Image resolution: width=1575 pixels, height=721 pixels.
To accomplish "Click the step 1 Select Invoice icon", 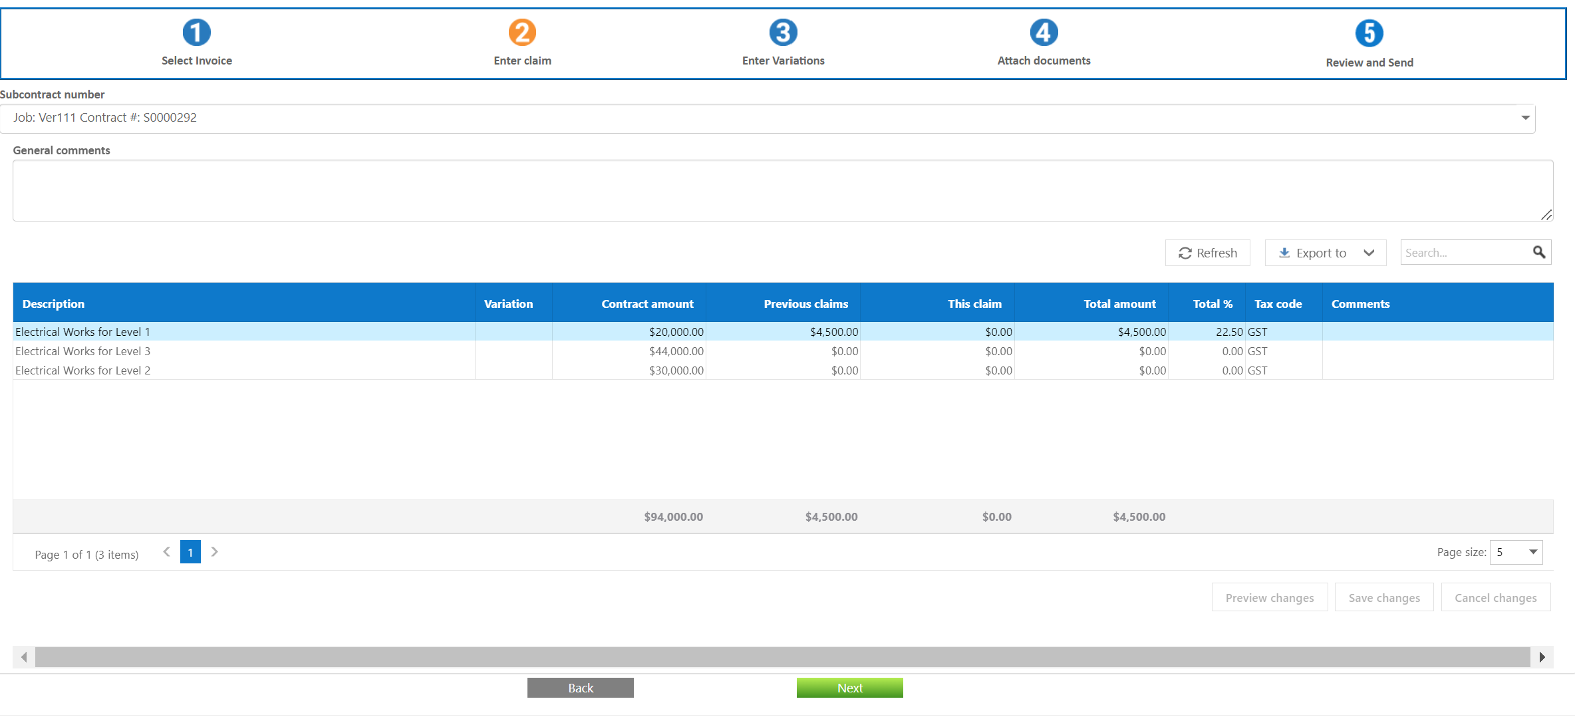I will pos(196,32).
